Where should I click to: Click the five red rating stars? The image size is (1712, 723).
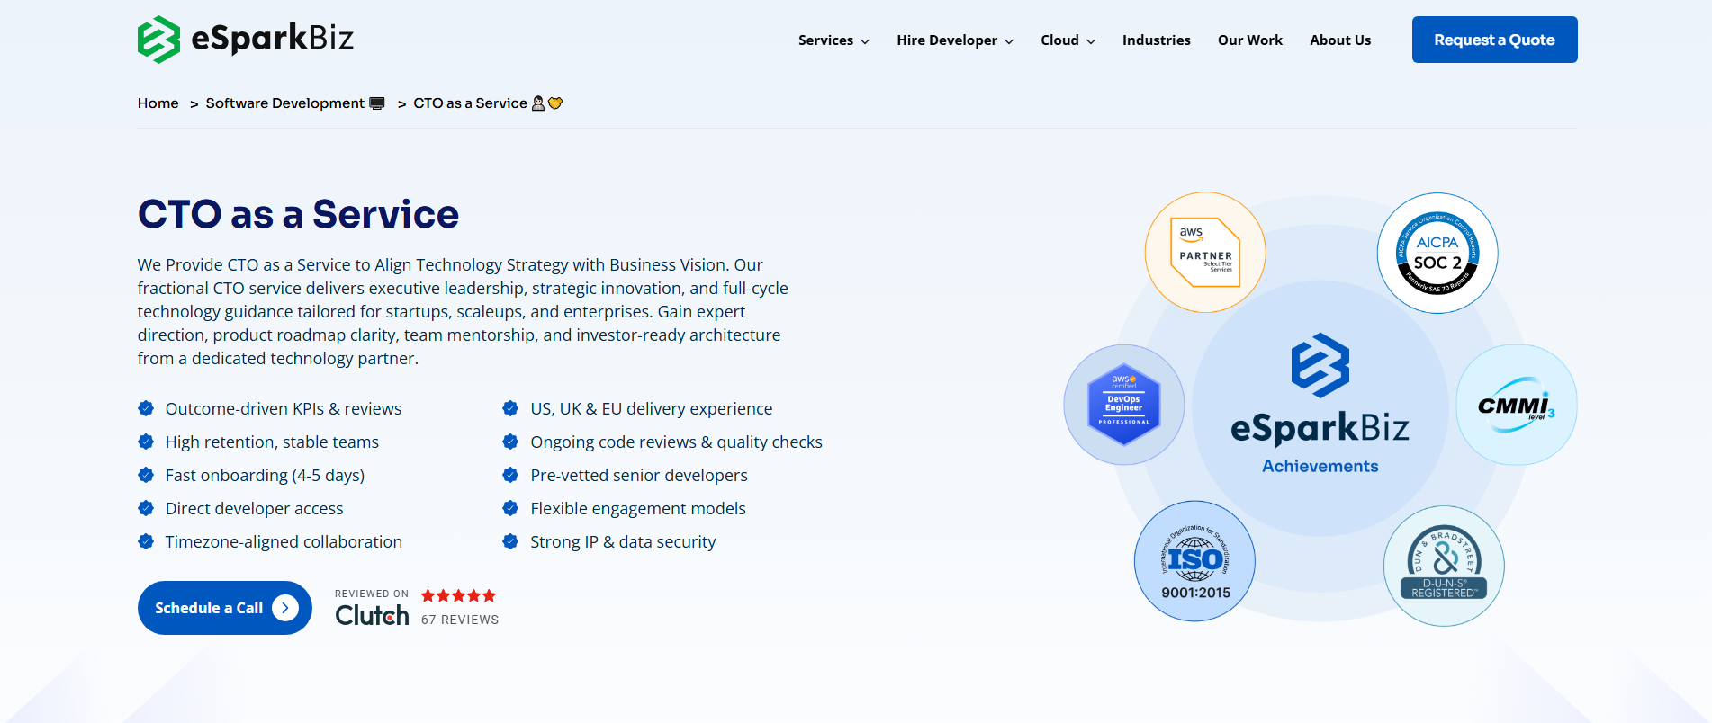click(x=458, y=595)
